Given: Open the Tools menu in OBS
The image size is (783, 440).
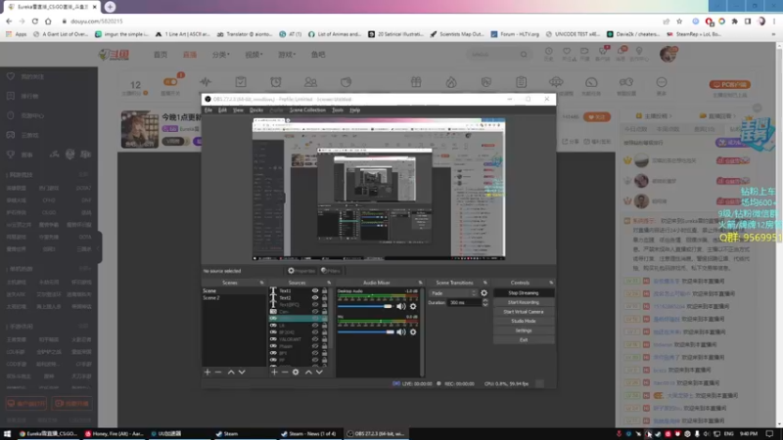Looking at the screenshot, I should (x=338, y=110).
